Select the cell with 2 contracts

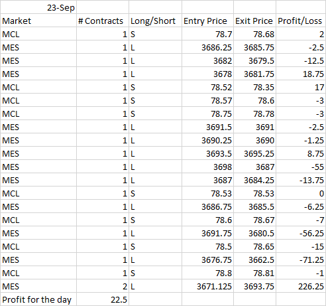[x=103, y=286]
